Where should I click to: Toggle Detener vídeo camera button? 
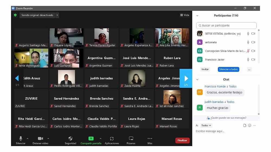40,139
